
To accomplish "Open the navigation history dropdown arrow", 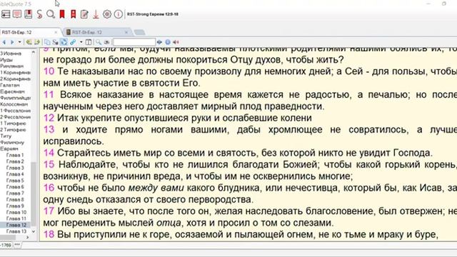I will 19,42.
